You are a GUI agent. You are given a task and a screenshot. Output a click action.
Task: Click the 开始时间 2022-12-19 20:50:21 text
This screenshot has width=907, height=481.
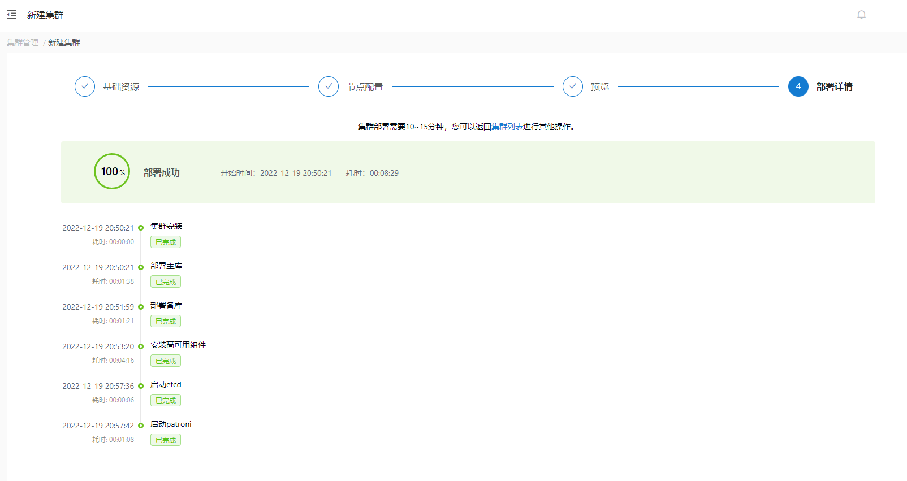[276, 173]
